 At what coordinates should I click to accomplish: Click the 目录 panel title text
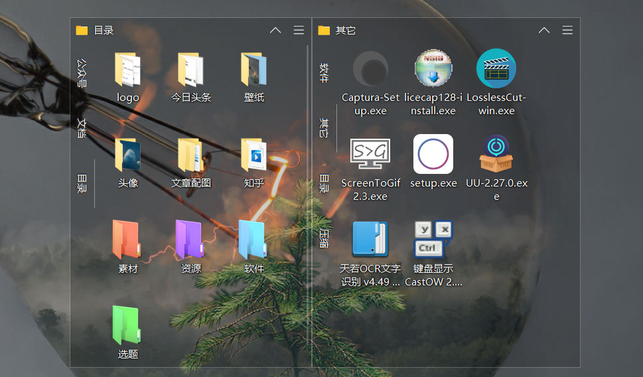[104, 31]
